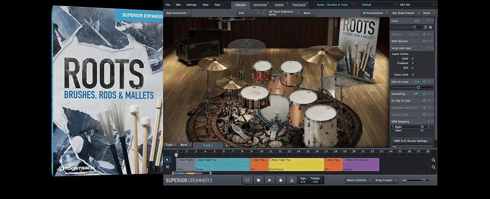490x199 pixels.
Task: Stop playback with the Stop button
Action: 258,180
